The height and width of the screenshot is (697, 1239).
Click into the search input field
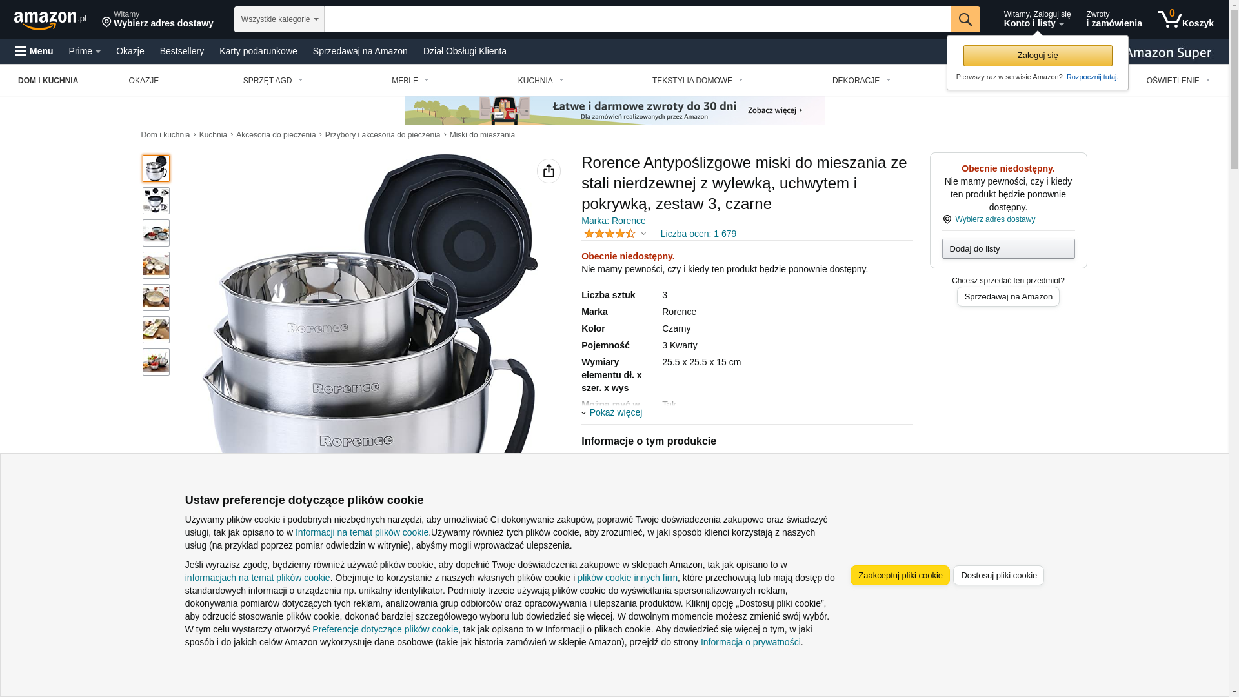coord(638,19)
